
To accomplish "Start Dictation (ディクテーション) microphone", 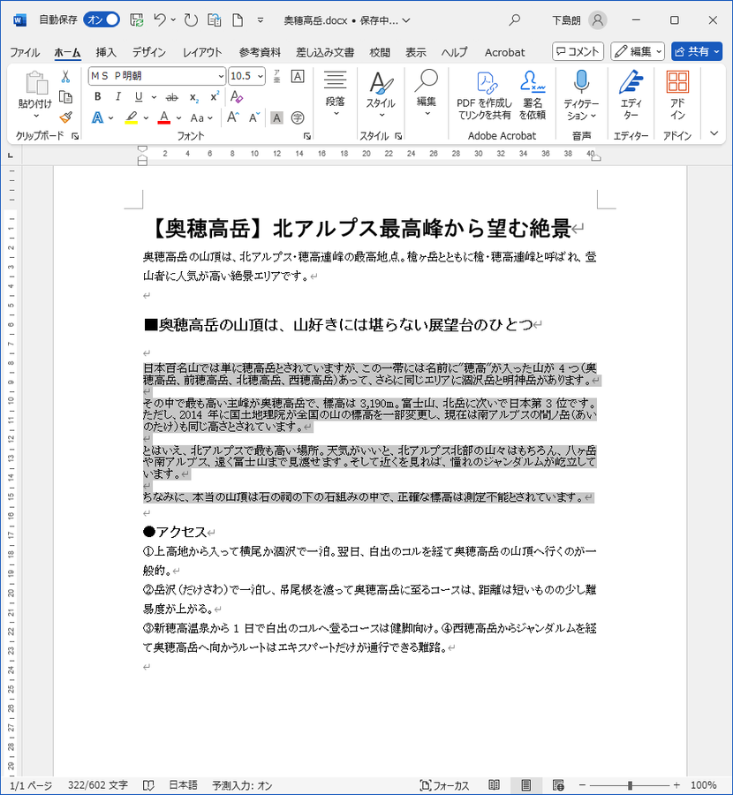I will tap(581, 95).
